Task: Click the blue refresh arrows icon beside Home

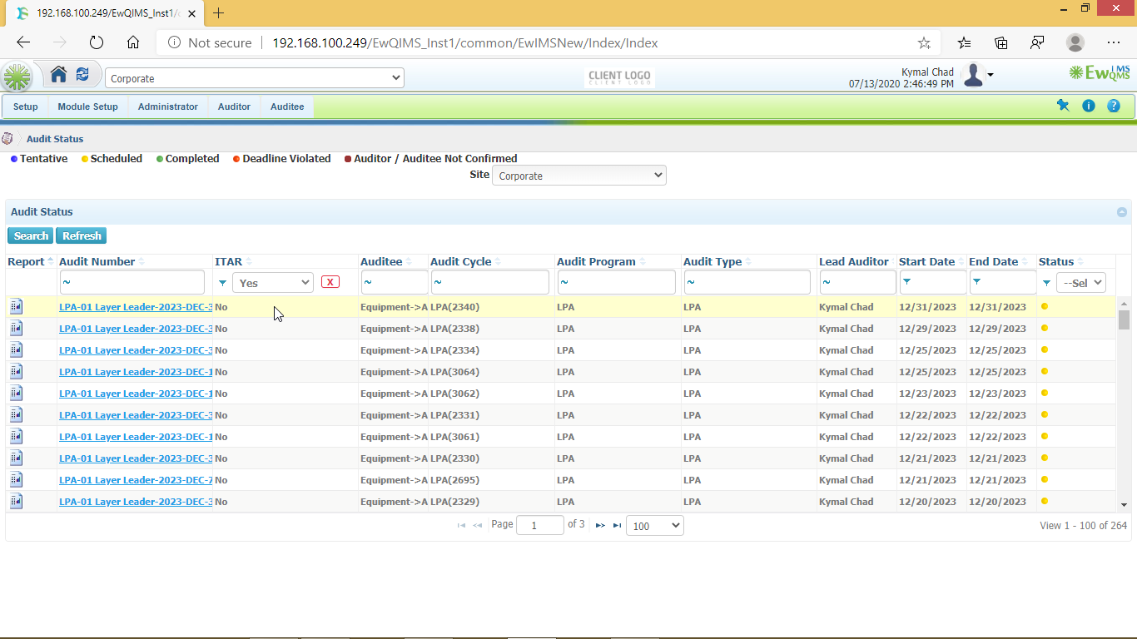Action: (x=82, y=74)
